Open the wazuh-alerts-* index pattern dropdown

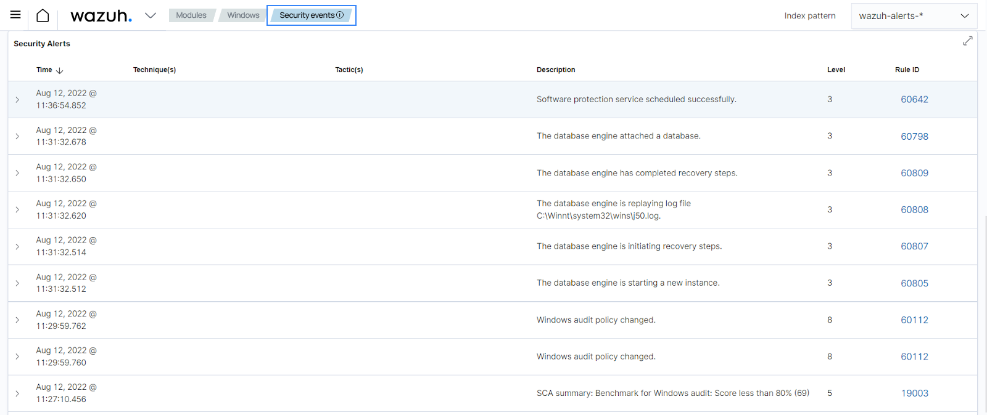pos(914,16)
